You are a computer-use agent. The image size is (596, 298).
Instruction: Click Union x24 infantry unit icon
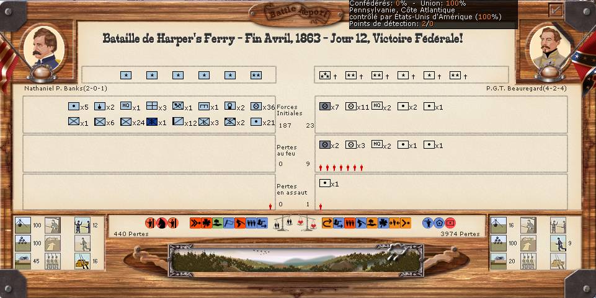126,122
